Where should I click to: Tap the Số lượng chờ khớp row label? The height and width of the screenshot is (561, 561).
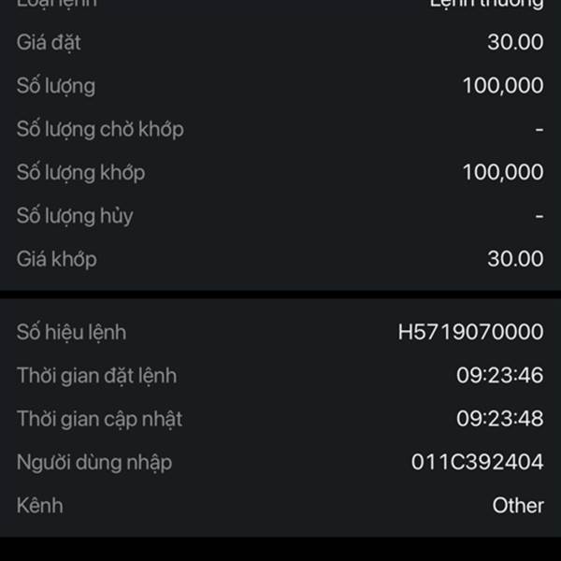click(x=100, y=129)
